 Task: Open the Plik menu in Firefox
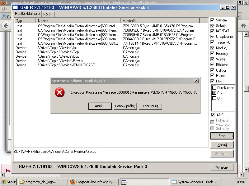click(x=5, y=9)
